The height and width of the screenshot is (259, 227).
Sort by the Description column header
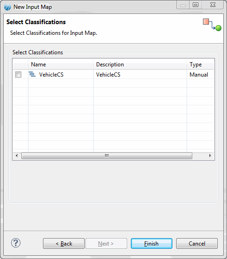point(140,65)
